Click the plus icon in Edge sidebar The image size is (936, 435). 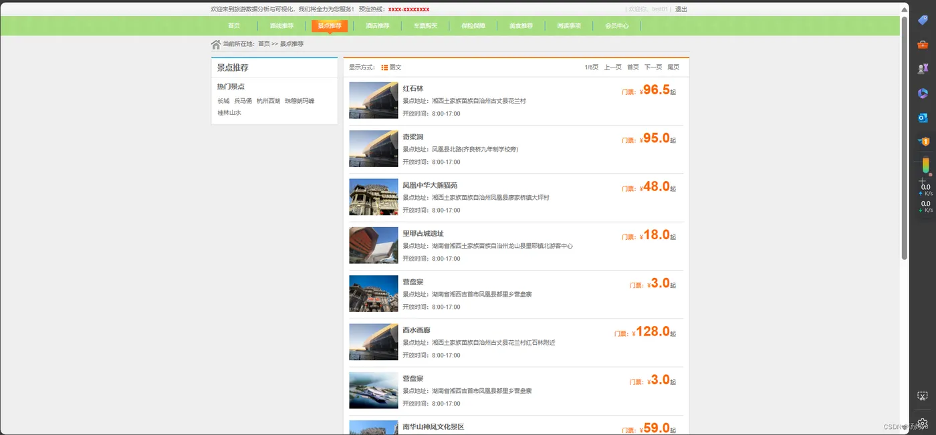(x=923, y=181)
